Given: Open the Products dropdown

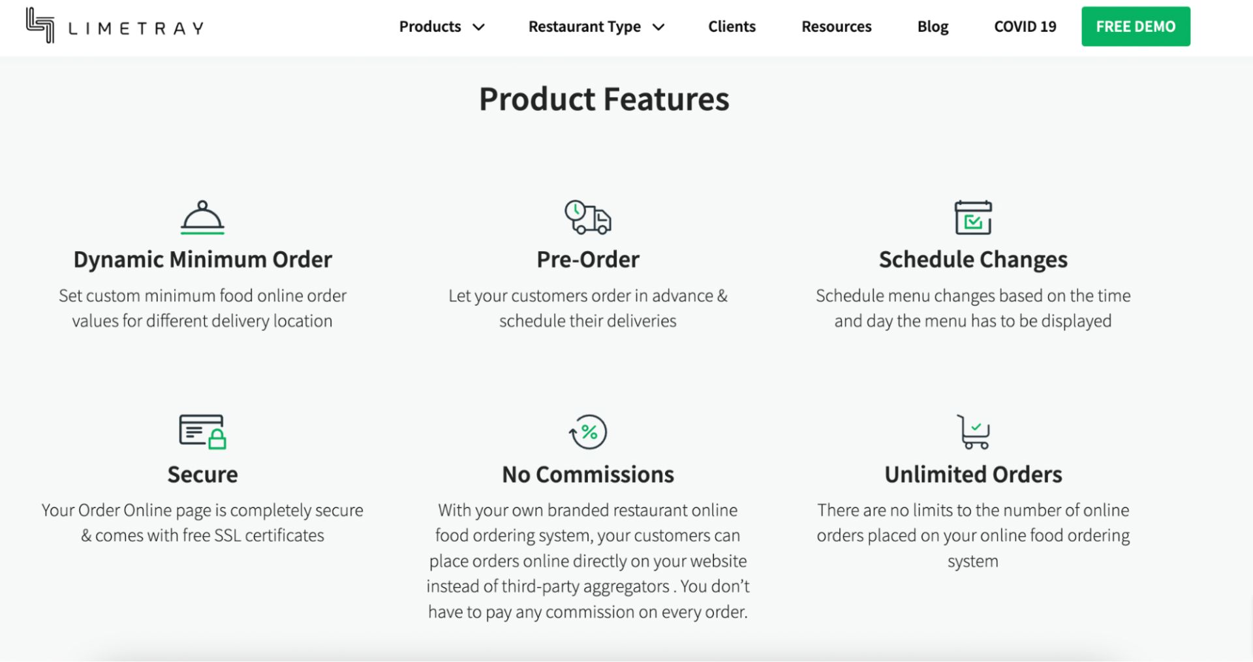Looking at the screenshot, I should (x=430, y=27).
